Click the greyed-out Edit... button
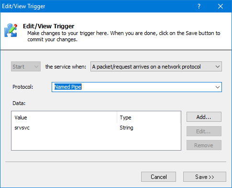Image resolution: width=232 pixels, height=188 pixels. pos(204,131)
